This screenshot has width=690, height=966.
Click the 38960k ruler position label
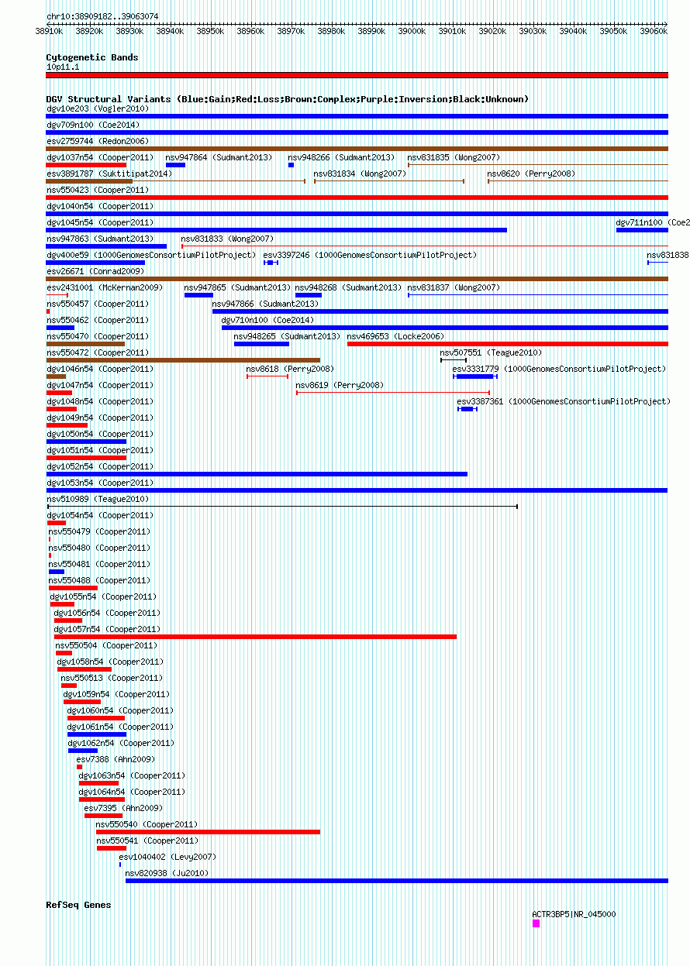click(x=250, y=31)
